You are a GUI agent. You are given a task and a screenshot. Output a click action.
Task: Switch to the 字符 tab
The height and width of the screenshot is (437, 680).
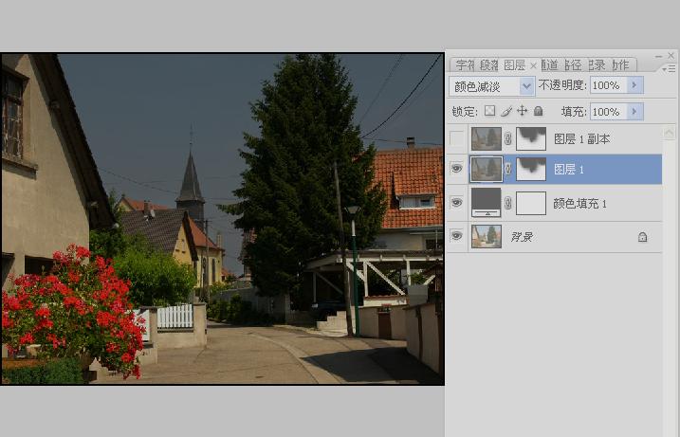coord(465,65)
